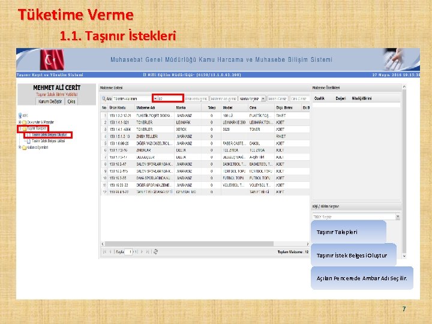Click the KBS root tree item
The width and height of the screenshot is (432, 324).
point(25,115)
